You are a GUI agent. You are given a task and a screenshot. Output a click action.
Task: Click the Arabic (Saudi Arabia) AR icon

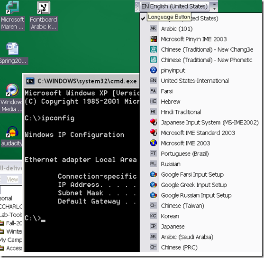tap(154, 237)
